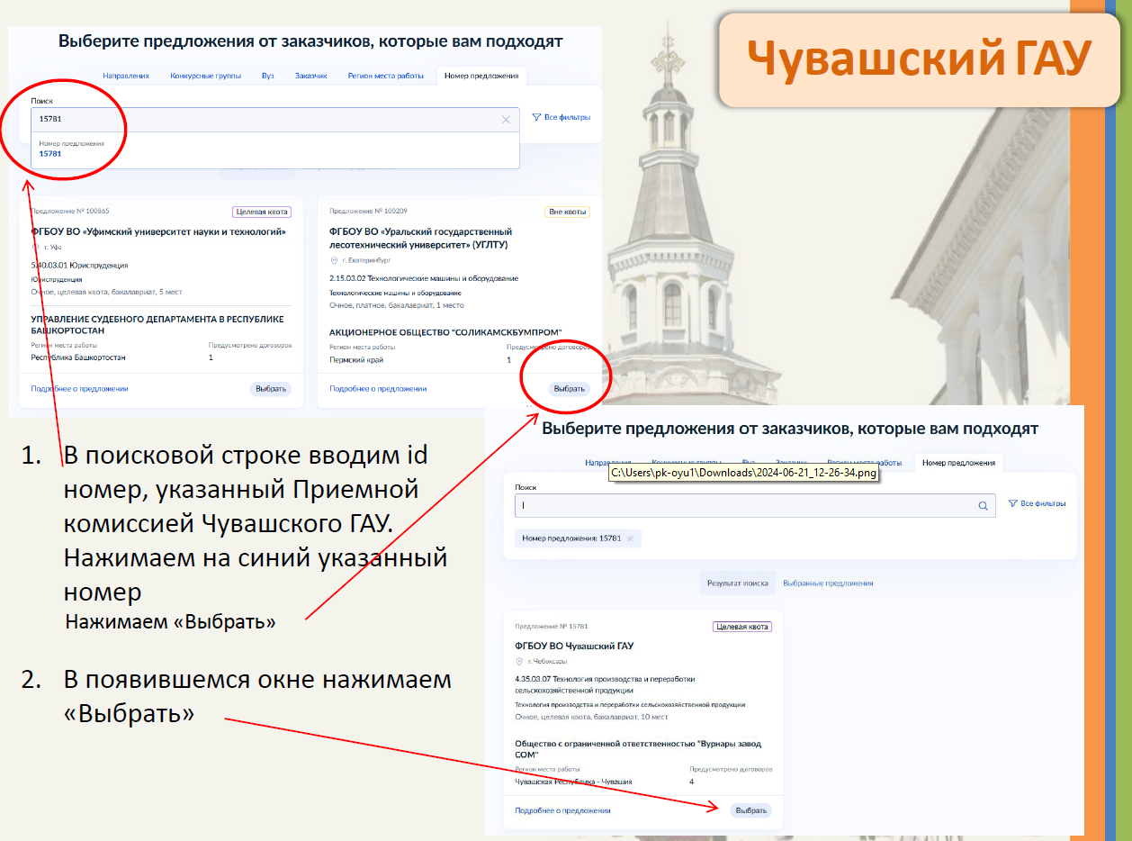This screenshot has width=1132, height=841.
Task: Click Выбрать on the УГЛТУ offer card
Action: point(569,389)
